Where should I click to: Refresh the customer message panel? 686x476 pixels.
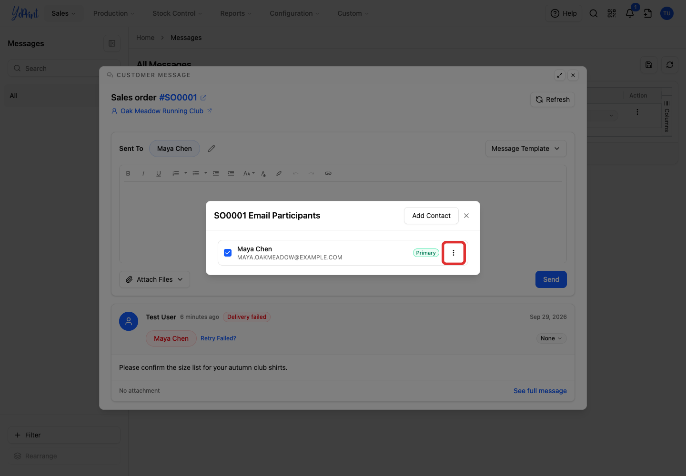pos(553,99)
